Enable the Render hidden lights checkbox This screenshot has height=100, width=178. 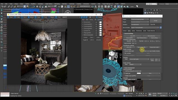(124, 51)
